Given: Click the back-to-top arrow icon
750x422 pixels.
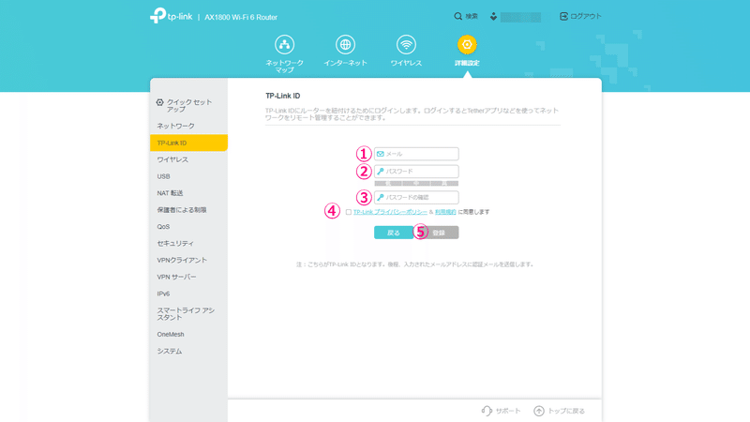Looking at the screenshot, I should 538,411.
